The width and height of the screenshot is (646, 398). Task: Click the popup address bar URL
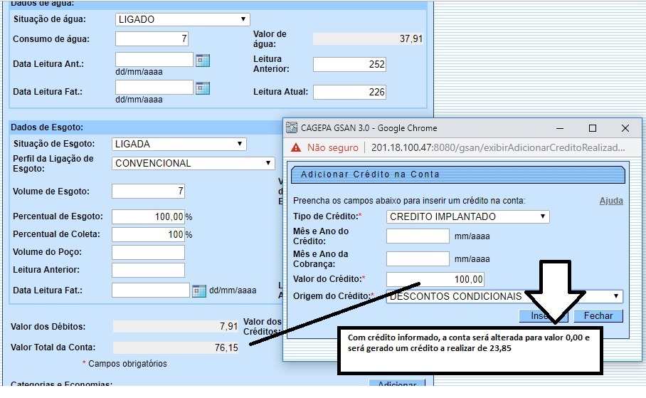click(x=498, y=147)
